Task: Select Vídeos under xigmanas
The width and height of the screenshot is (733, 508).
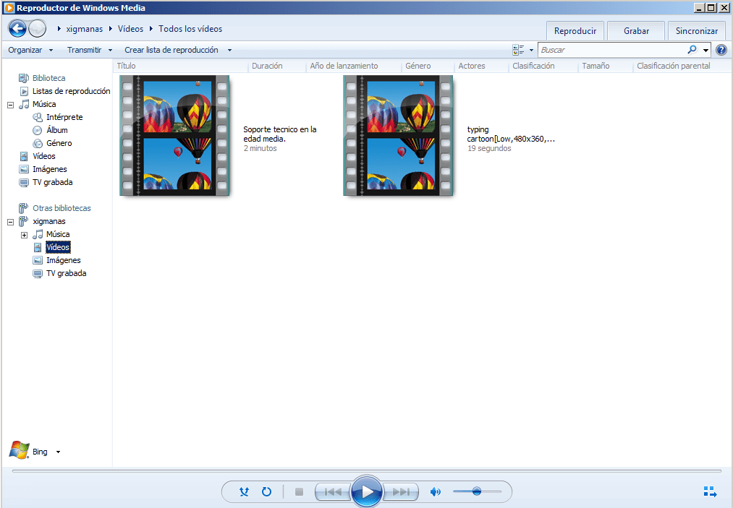Action: click(x=58, y=247)
